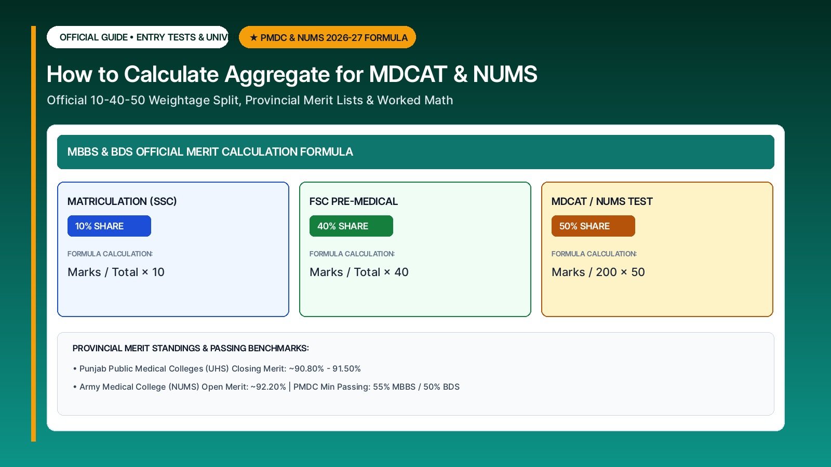Select the main title about MDCAT & NUMS aggregate
831x467 pixels.
[x=292, y=74]
